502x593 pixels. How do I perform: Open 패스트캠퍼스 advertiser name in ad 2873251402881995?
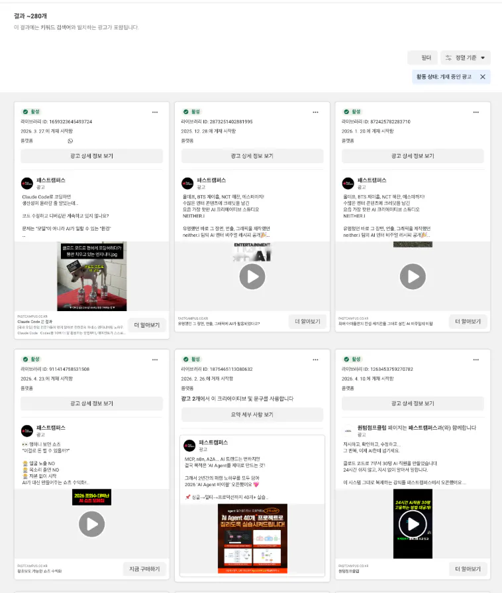(x=211, y=180)
